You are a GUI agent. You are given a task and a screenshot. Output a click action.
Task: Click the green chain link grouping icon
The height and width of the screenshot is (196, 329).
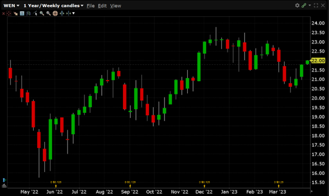click(x=304, y=6)
